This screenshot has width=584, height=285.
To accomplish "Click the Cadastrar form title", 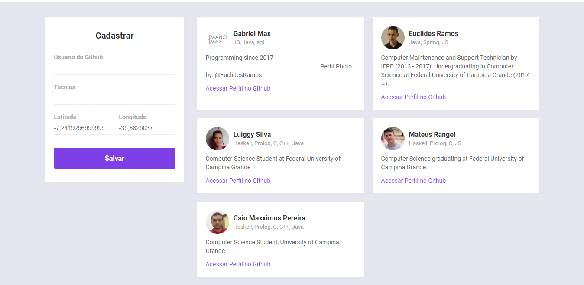I will 115,36.
